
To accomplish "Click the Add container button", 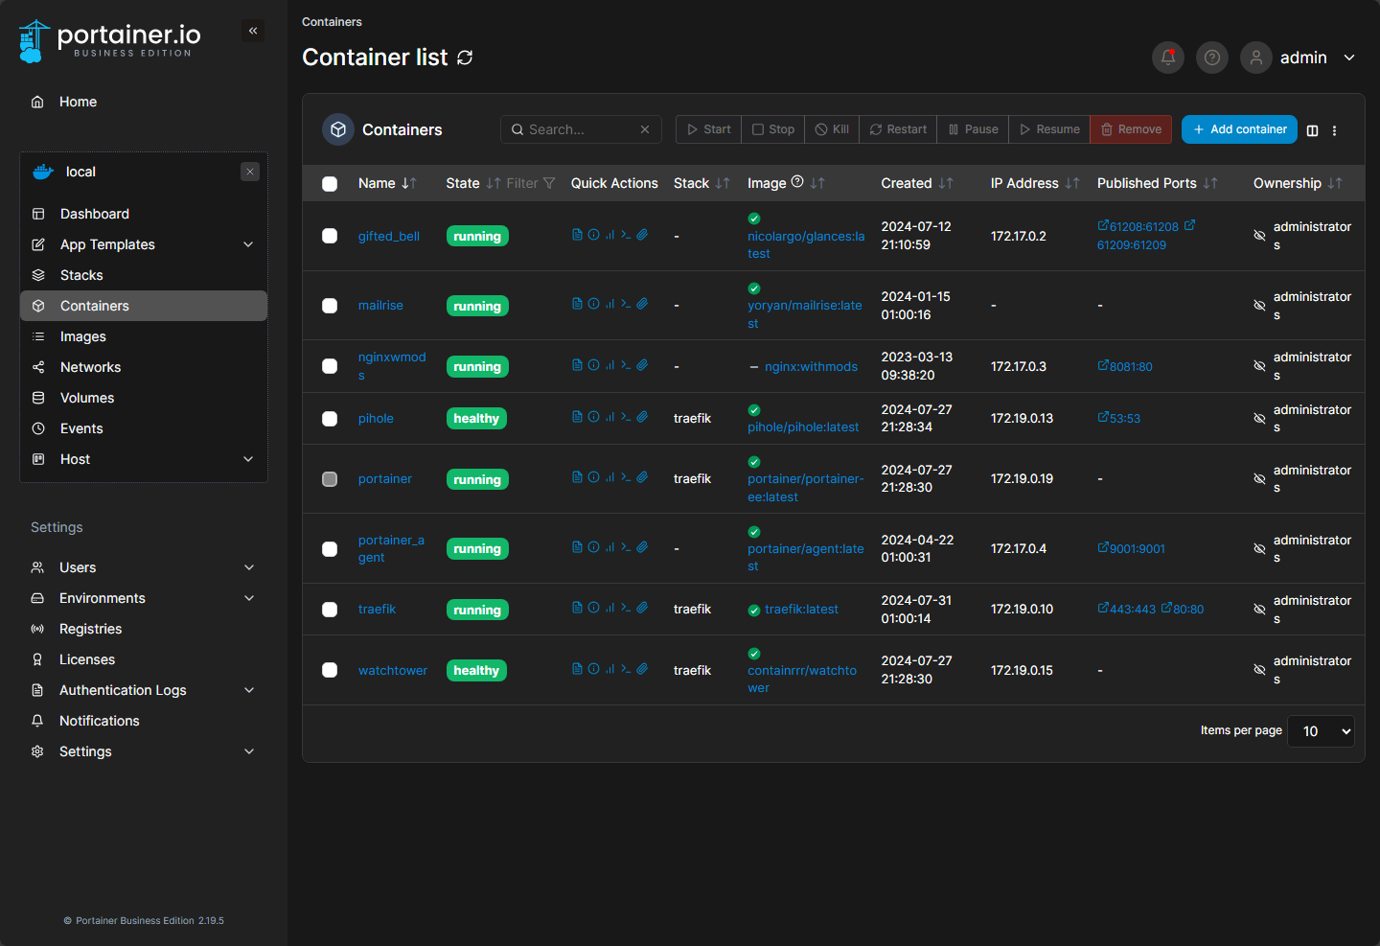I will click(x=1238, y=129).
